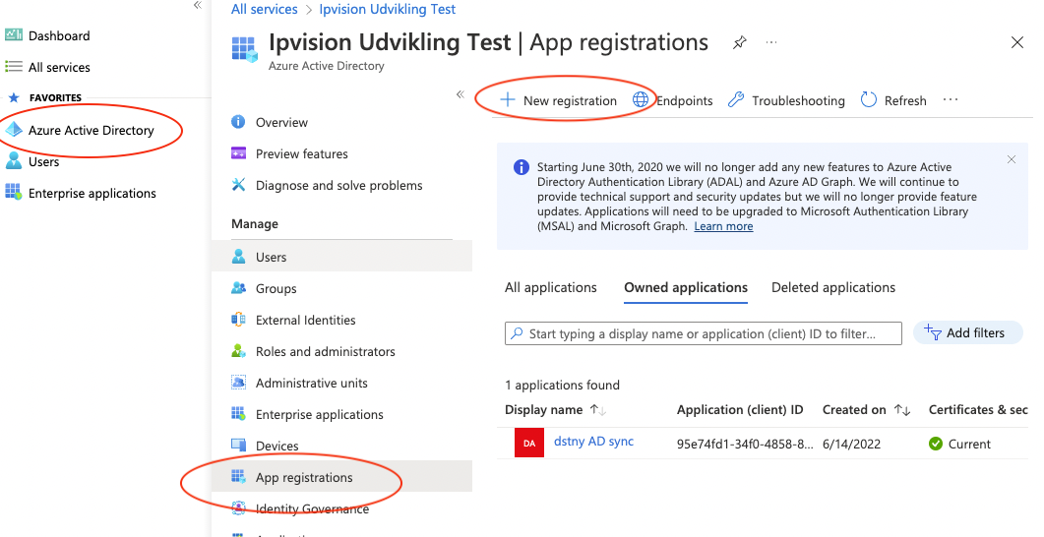1044x537 pixels.
Task: Switch to the Deleted applications tab
Action: 832,287
